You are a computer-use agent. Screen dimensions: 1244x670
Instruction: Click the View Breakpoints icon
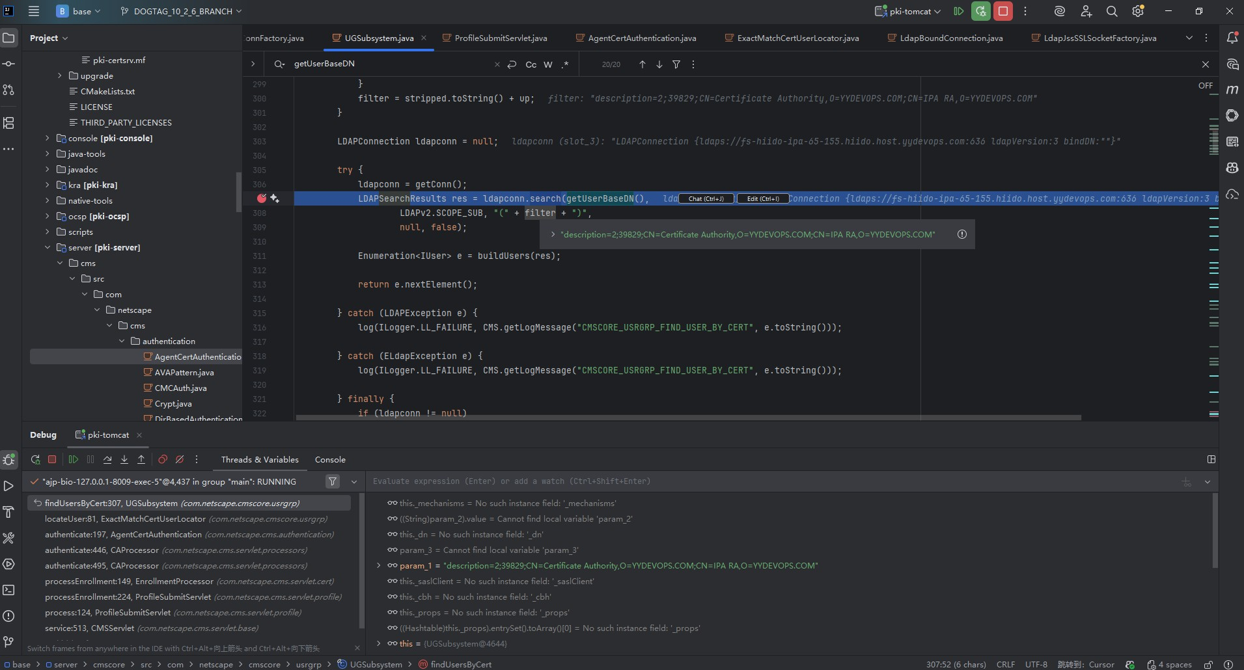(x=163, y=459)
